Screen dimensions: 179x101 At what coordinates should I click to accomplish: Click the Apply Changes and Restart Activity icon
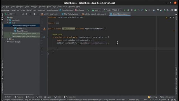click(x=128, y=10)
